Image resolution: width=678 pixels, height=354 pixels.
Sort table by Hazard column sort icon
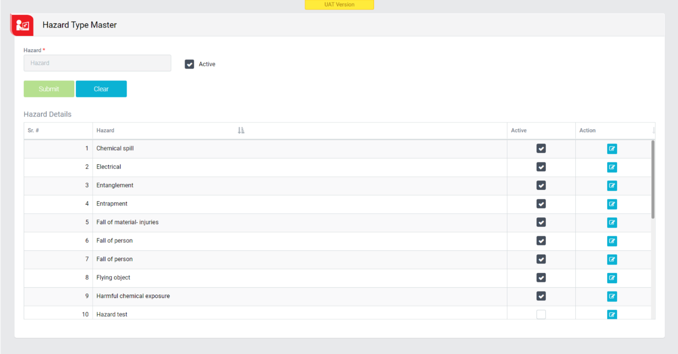pos(241,130)
